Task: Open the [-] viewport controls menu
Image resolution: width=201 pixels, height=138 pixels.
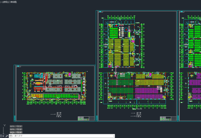Action: pyautogui.click(x=1, y=2)
